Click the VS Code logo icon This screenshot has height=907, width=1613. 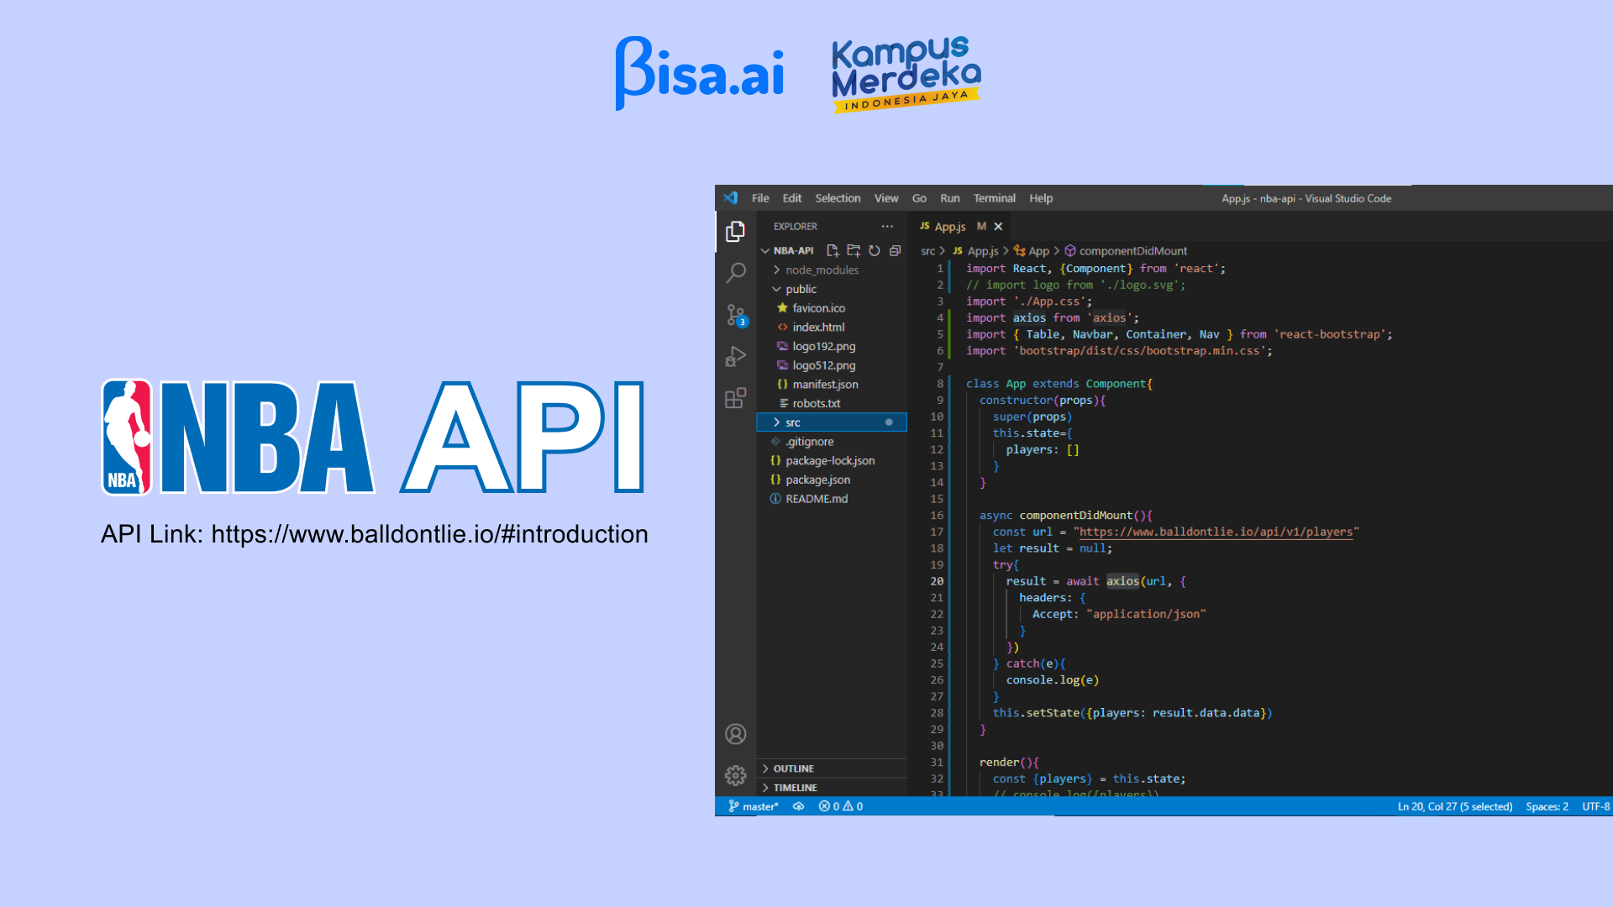(x=731, y=198)
